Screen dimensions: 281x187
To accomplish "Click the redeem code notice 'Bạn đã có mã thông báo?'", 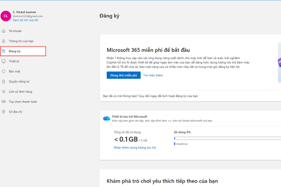I will point(151,96).
